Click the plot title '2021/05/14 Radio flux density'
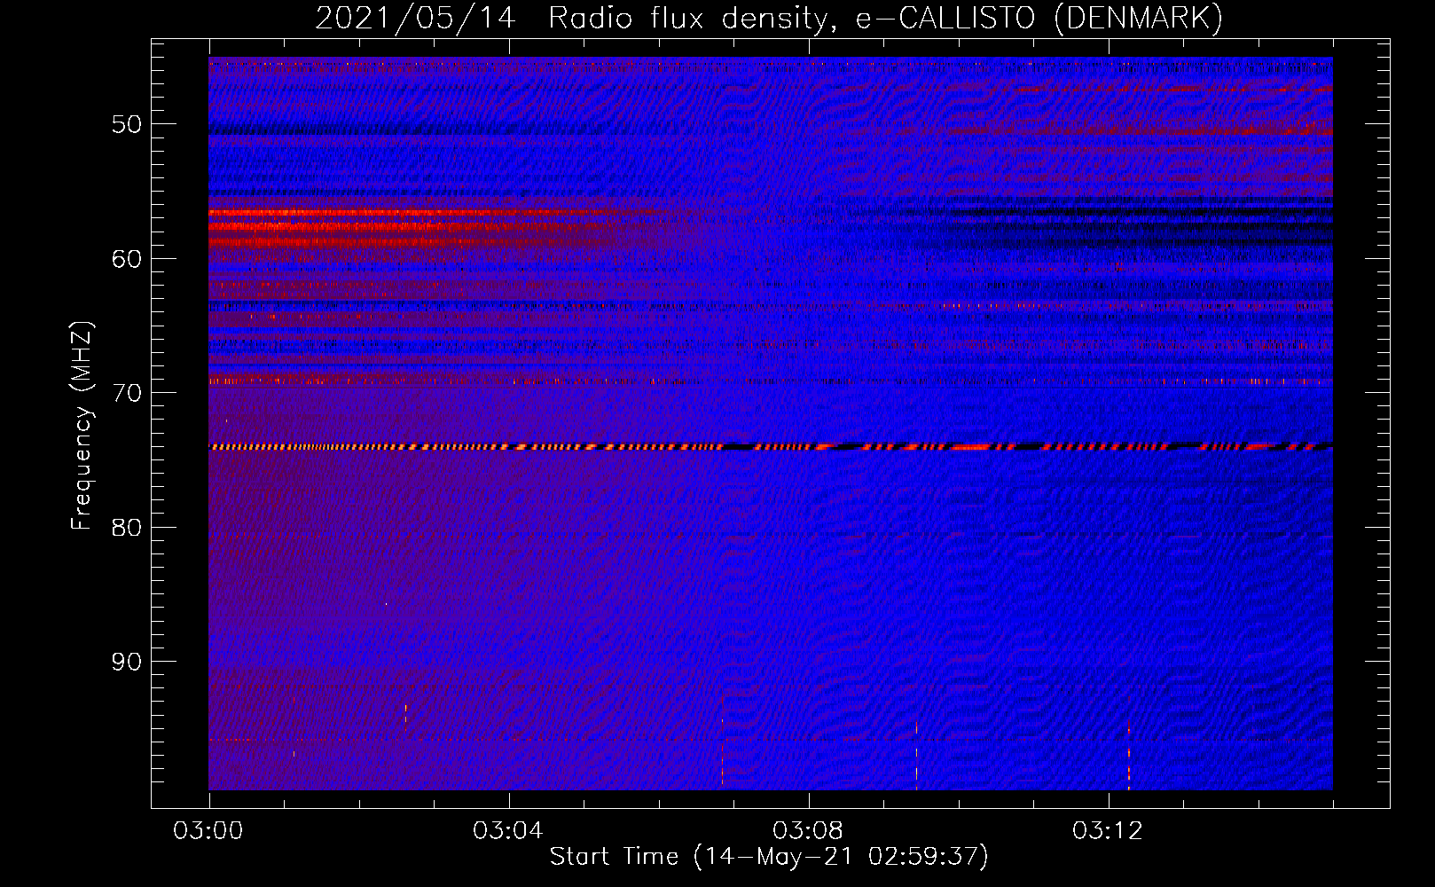Viewport: 1435px width, 887px height. tap(575, 18)
